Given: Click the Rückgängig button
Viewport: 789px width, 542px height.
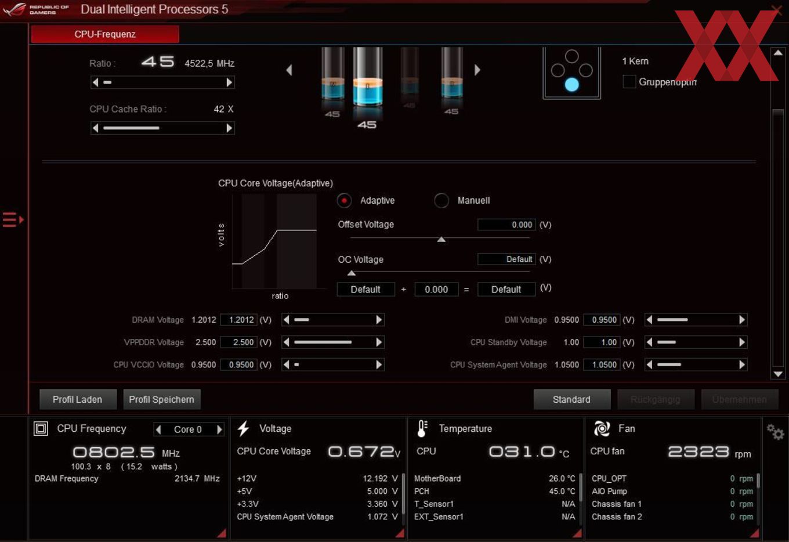Looking at the screenshot, I should tap(656, 399).
